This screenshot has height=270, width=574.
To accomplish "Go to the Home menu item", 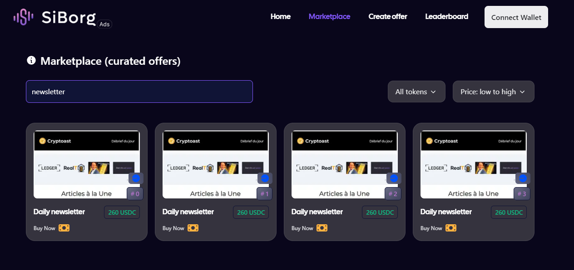I will tap(280, 17).
